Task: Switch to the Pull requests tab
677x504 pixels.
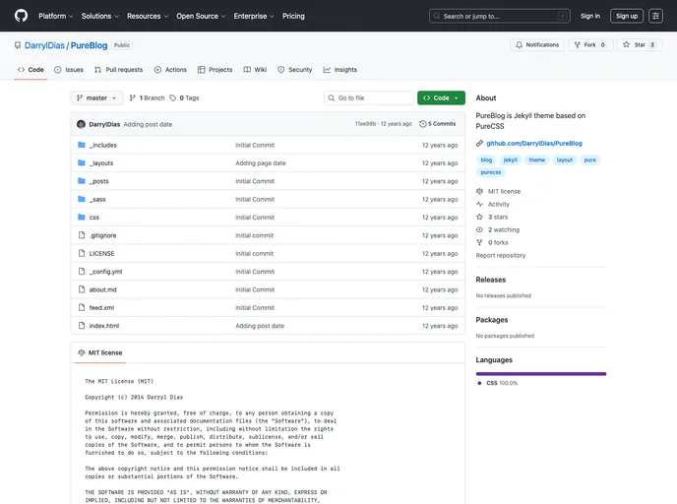Action: coord(118,70)
